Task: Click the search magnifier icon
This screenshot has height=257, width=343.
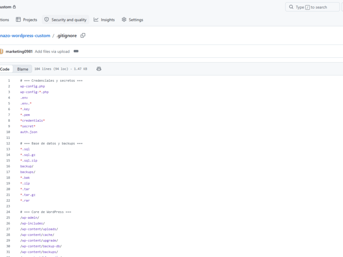Action: tap(291, 7)
